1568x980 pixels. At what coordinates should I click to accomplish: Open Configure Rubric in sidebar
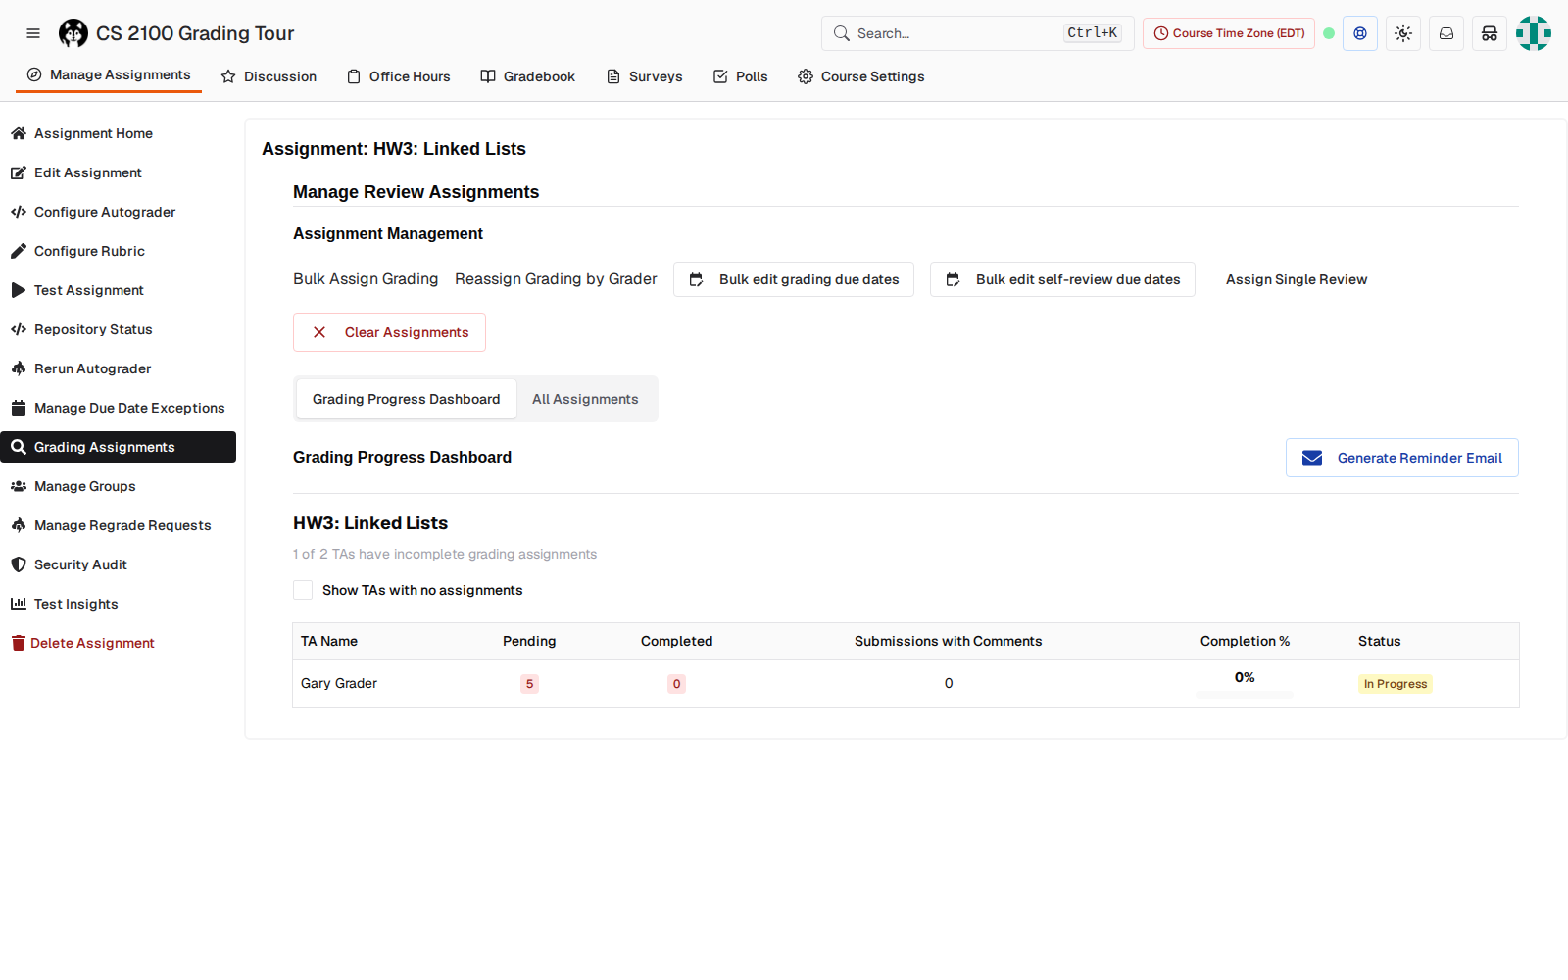[118, 251]
